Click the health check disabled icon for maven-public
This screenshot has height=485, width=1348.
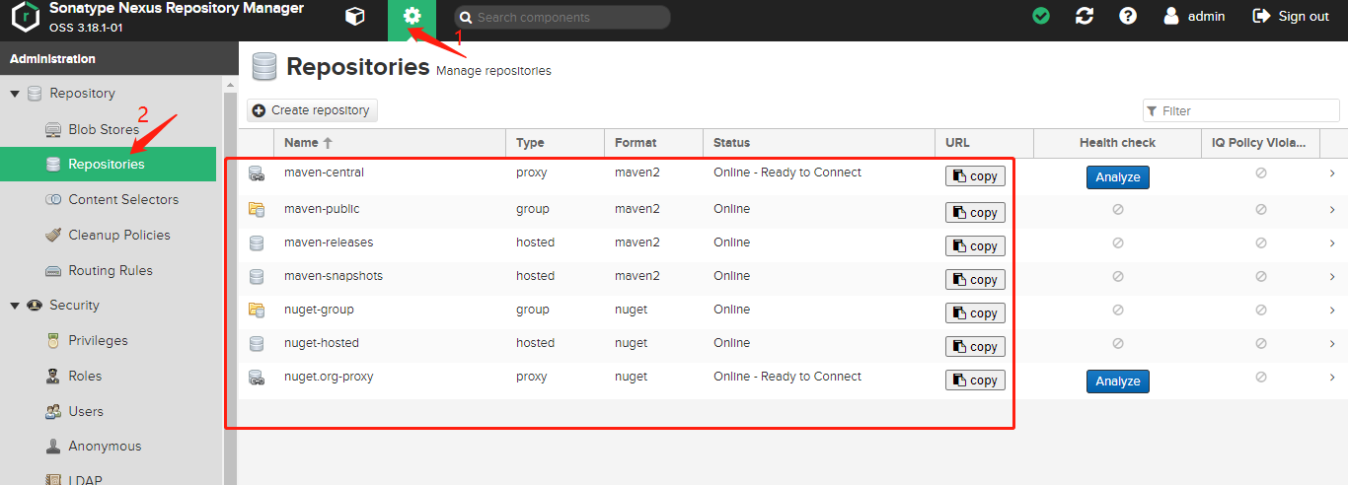(x=1118, y=209)
